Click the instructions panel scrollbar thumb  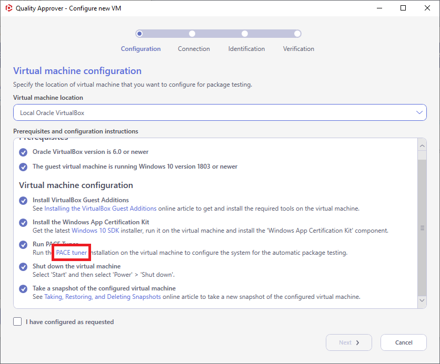(422, 228)
